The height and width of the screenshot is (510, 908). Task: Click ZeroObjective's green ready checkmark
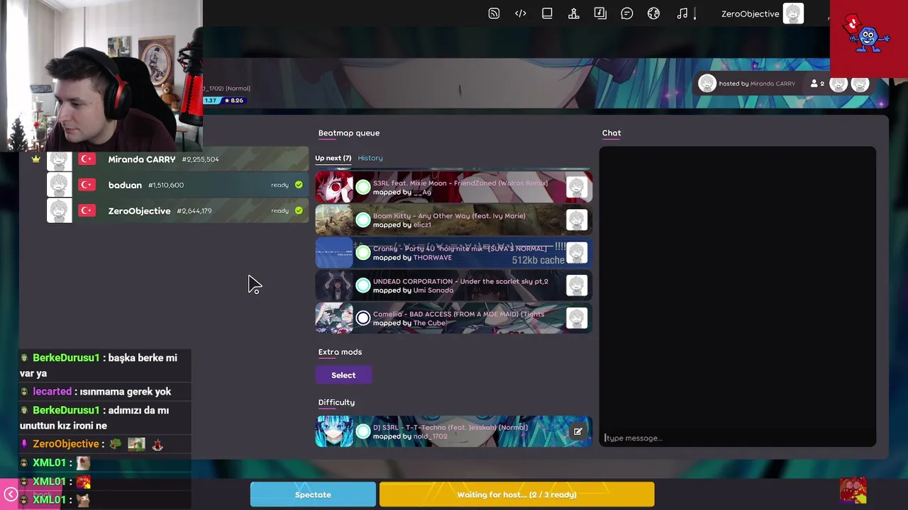299,210
